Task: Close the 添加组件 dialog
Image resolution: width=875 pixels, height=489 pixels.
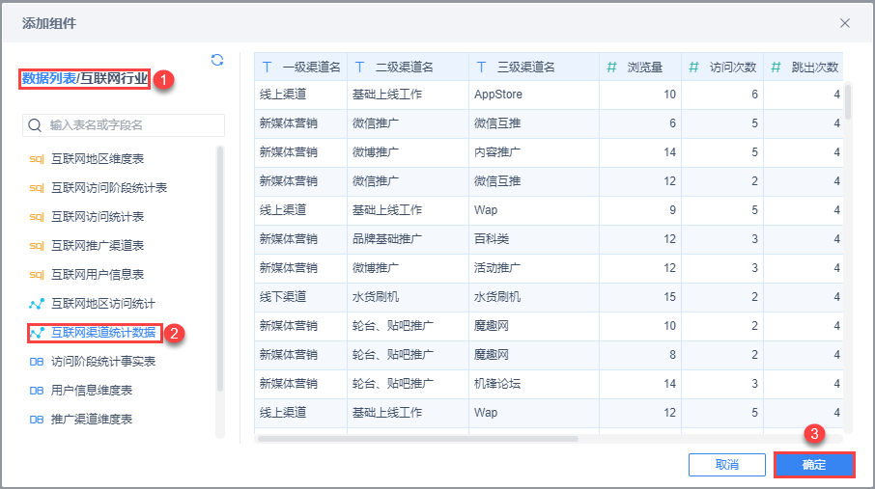Action: click(845, 23)
